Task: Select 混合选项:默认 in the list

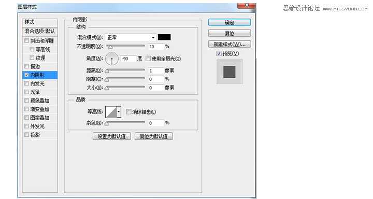Action: pos(40,31)
